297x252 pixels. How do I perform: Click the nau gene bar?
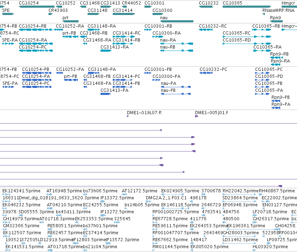pos(177,21)
